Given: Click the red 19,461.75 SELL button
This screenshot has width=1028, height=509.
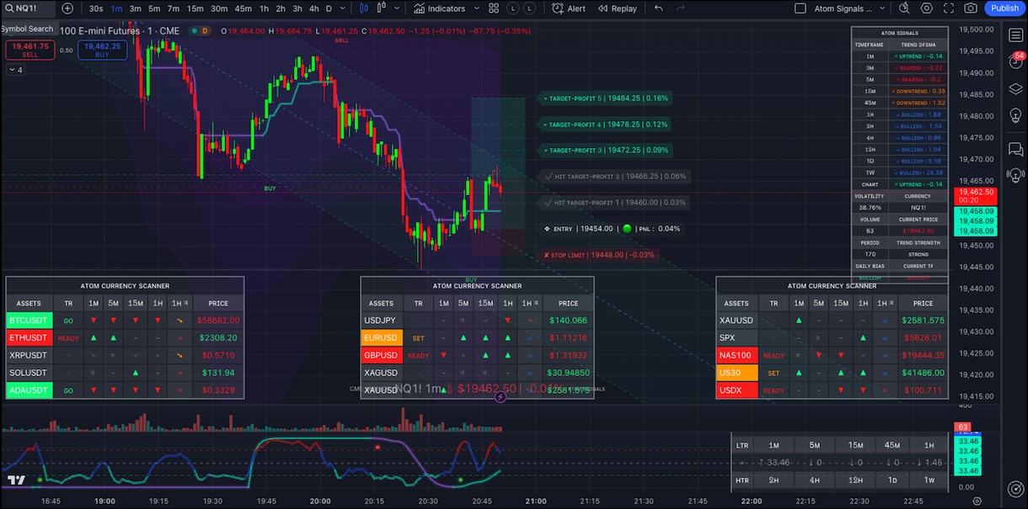Looking at the screenshot, I should click(x=30, y=49).
